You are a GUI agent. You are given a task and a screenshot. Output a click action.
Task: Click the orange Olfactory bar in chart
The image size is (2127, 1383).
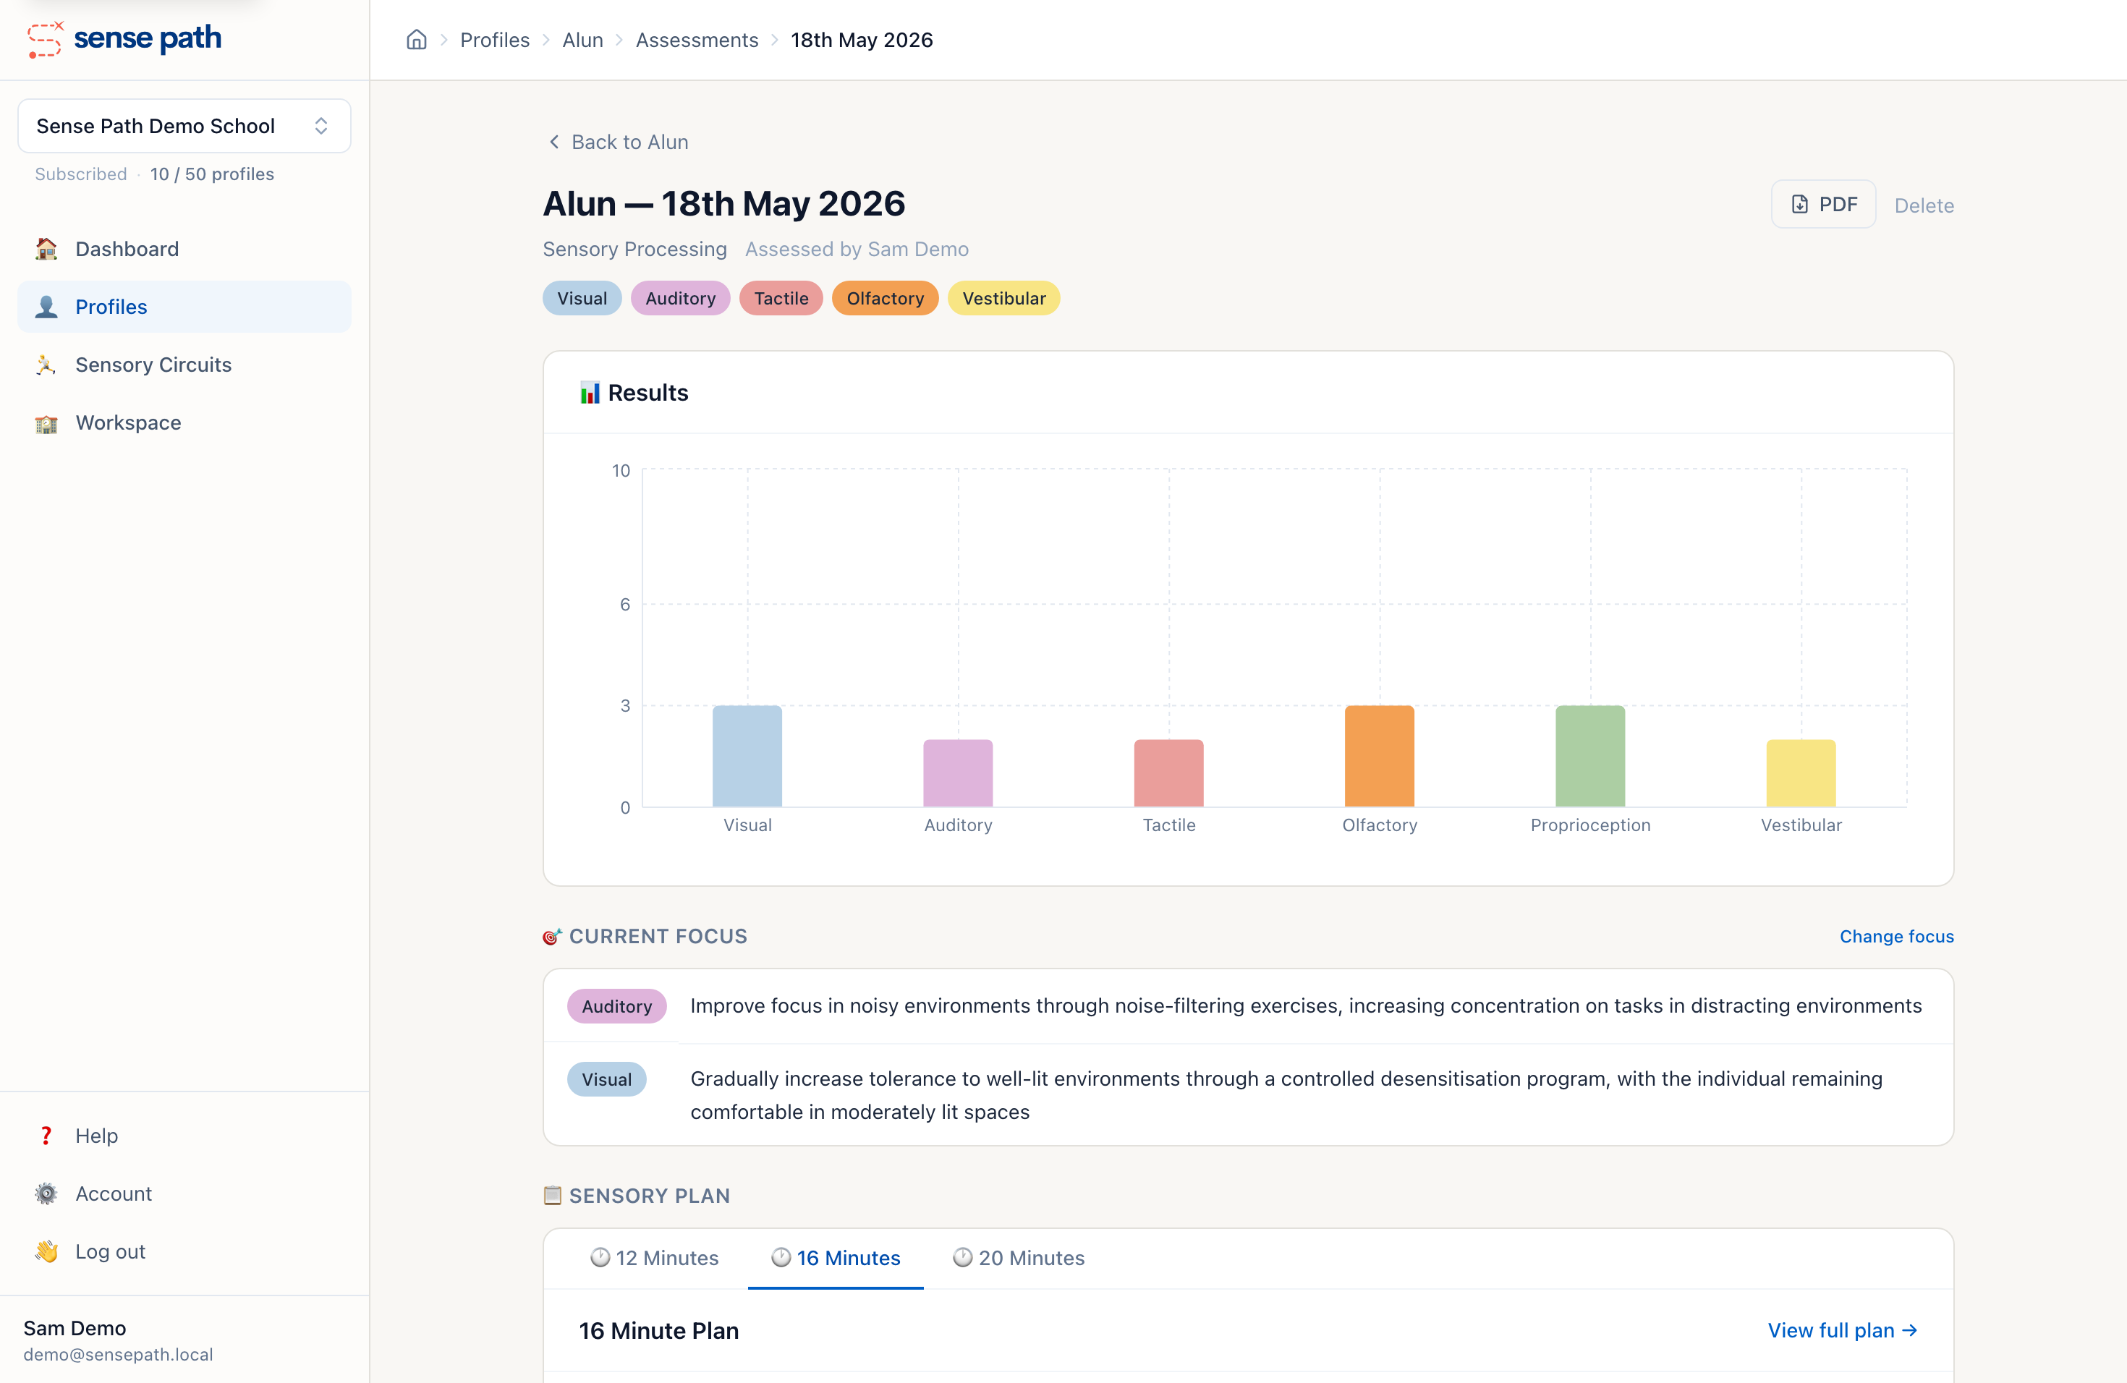click(x=1380, y=757)
